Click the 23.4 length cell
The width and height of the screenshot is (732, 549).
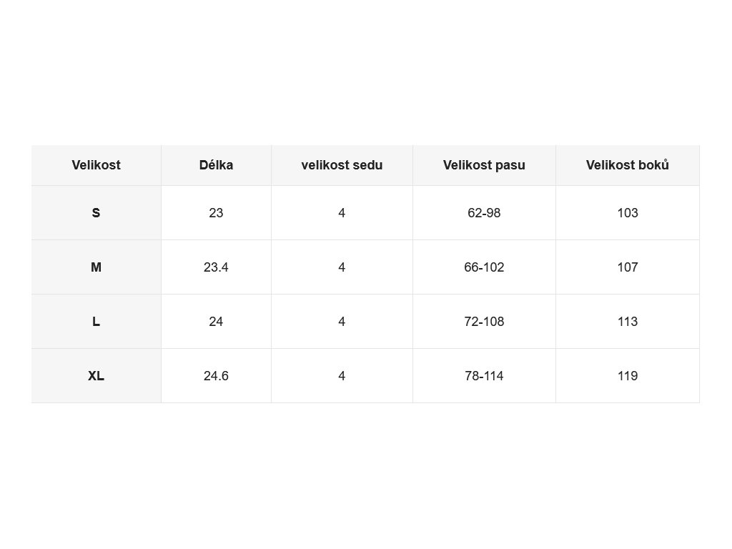[216, 267]
